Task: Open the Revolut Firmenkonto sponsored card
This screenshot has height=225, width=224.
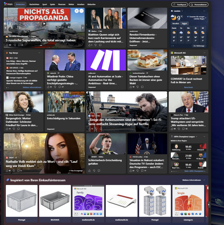Action: [147, 28]
